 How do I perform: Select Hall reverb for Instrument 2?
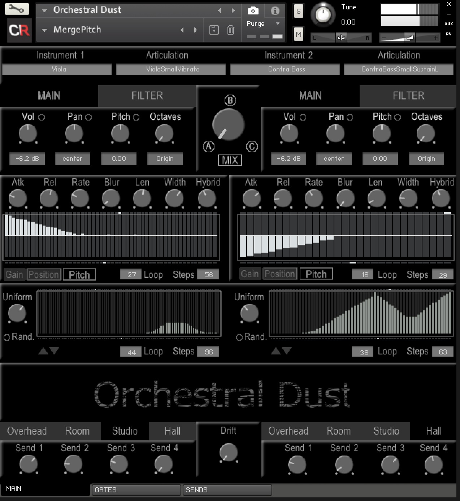point(433,431)
